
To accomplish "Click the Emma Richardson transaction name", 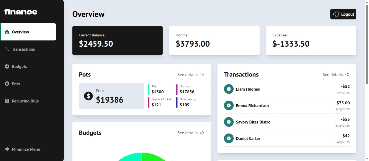I will coord(252,105).
